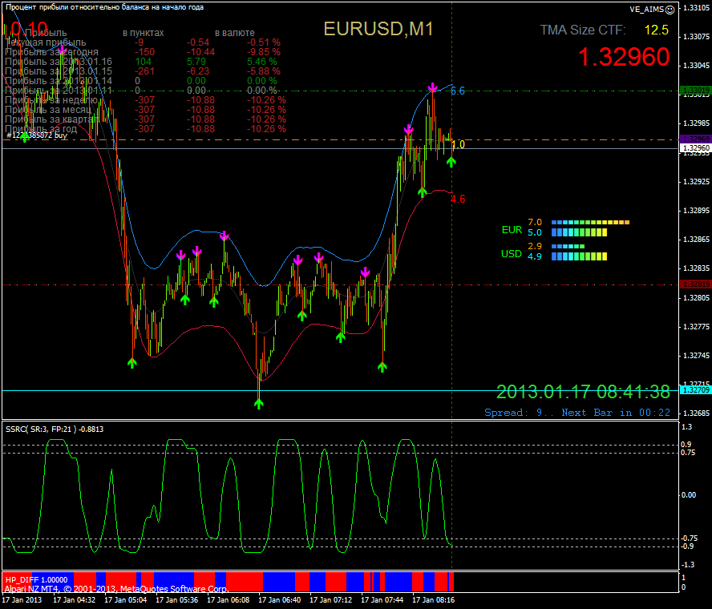Click the TMA Size CTF label

583,30
